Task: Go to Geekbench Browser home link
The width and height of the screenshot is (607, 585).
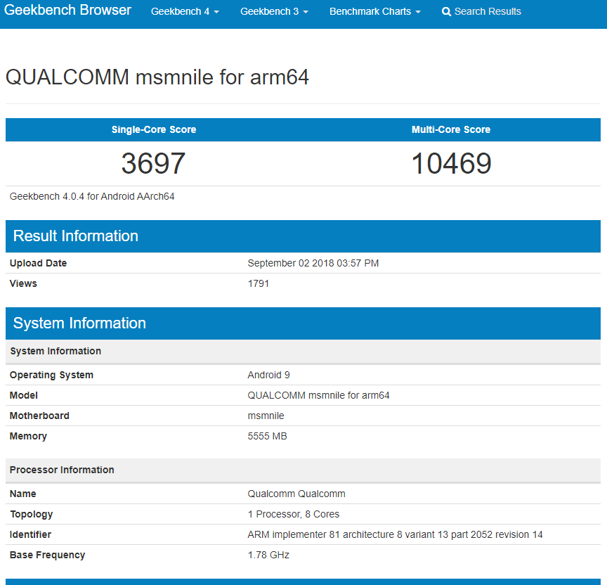Action: pyautogui.click(x=67, y=10)
